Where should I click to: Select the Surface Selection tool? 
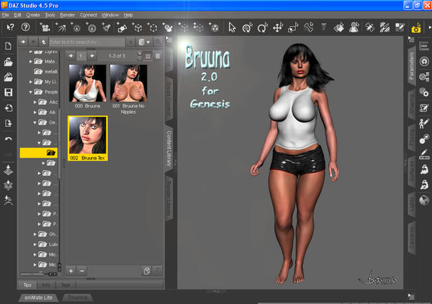tap(339, 27)
